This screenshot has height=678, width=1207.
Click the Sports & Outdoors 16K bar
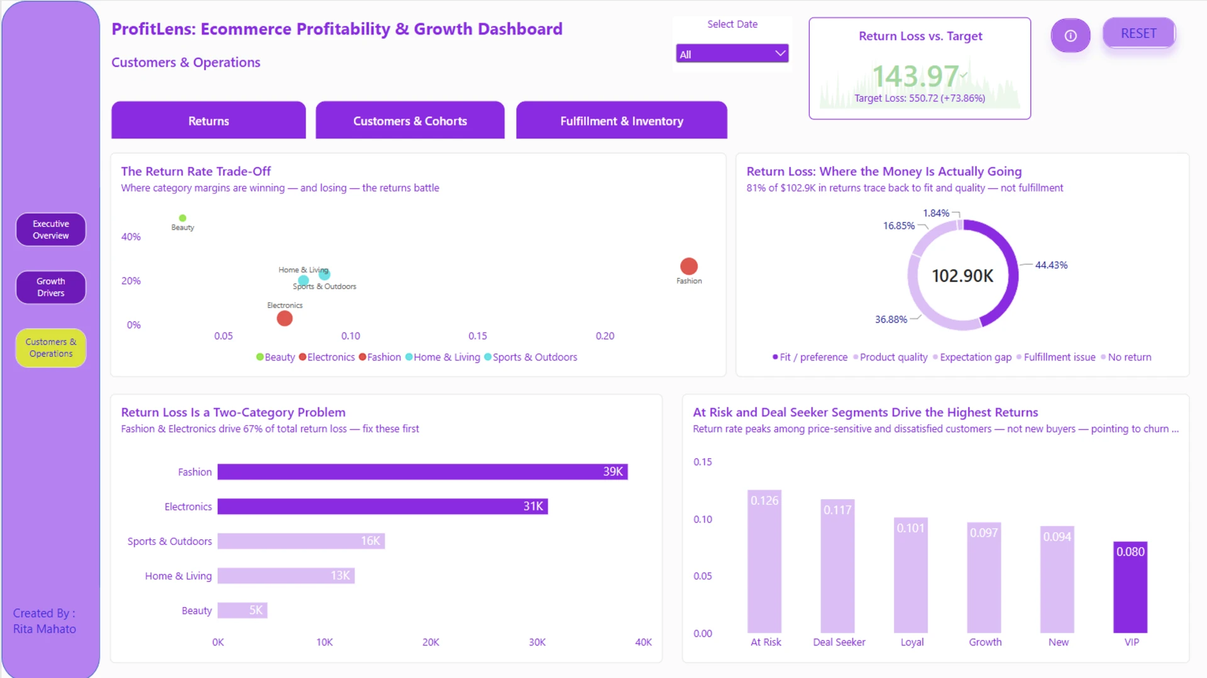point(301,541)
